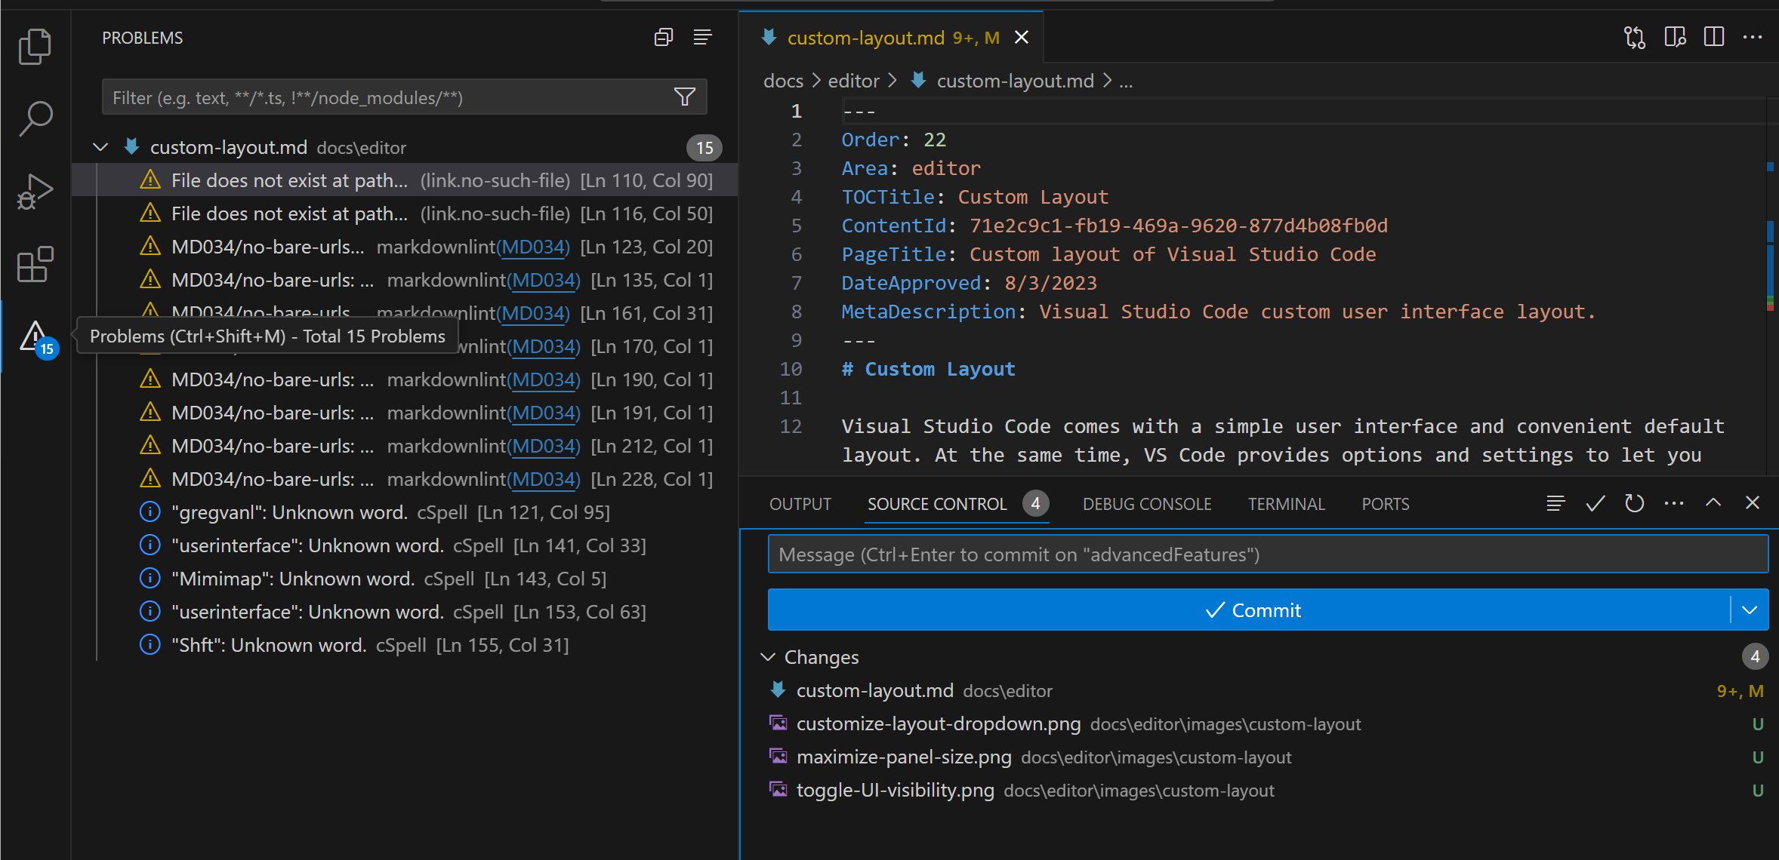Open the Explorer view in the activity bar
The height and width of the screenshot is (860, 1779).
click(34, 47)
